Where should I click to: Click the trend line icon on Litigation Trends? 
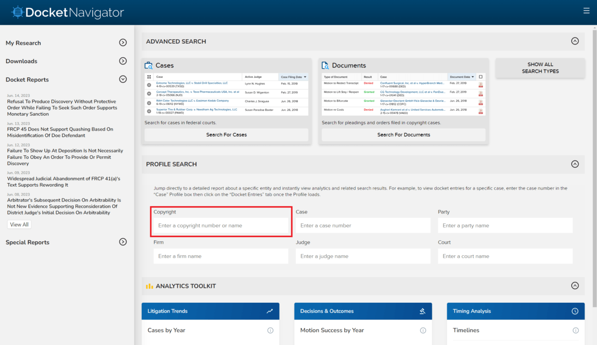point(269,311)
